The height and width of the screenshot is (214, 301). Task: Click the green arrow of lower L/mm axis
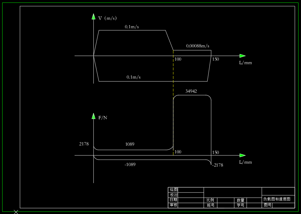243,155
